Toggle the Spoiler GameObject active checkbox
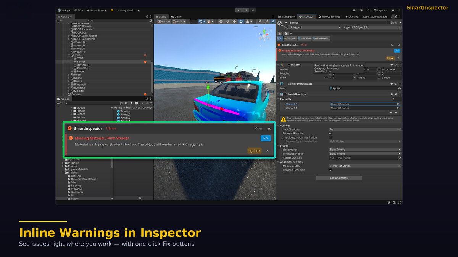Image resolution: width=458 pixels, height=257 pixels. click(x=287, y=22)
